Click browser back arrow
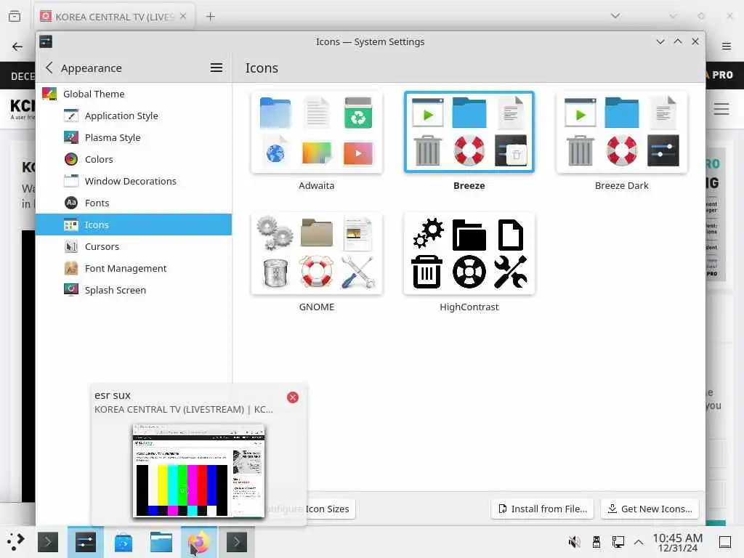The height and width of the screenshot is (558, 744). [17, 46]
